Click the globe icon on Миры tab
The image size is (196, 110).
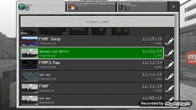click(21, 7)
